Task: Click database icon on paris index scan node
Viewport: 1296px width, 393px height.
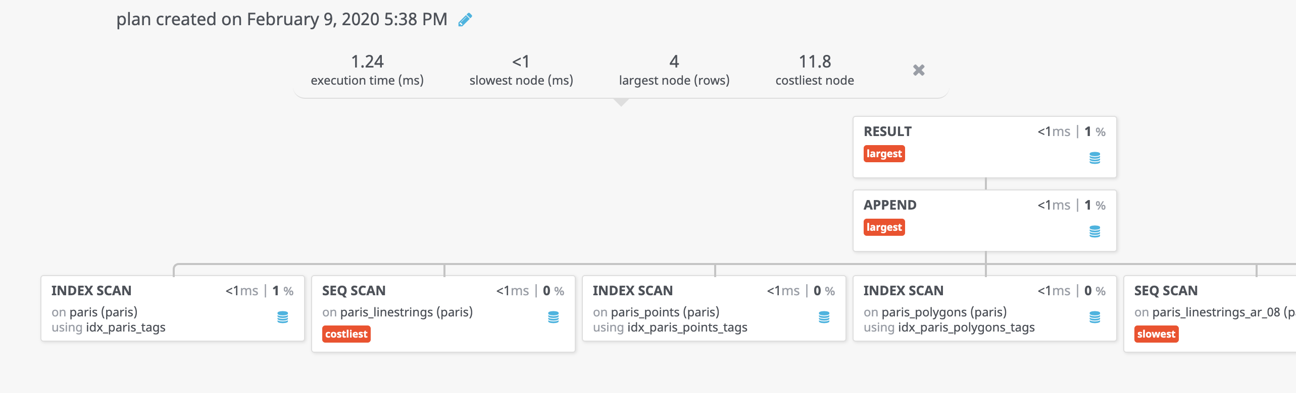Action: (x=282, y=317)
